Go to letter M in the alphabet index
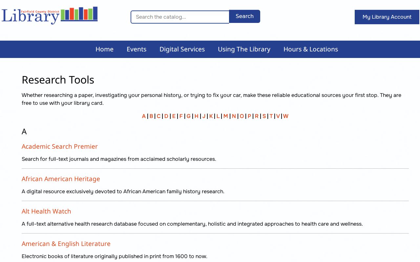Viewport: 420px width, 262px height. click(x=226, y=116)
